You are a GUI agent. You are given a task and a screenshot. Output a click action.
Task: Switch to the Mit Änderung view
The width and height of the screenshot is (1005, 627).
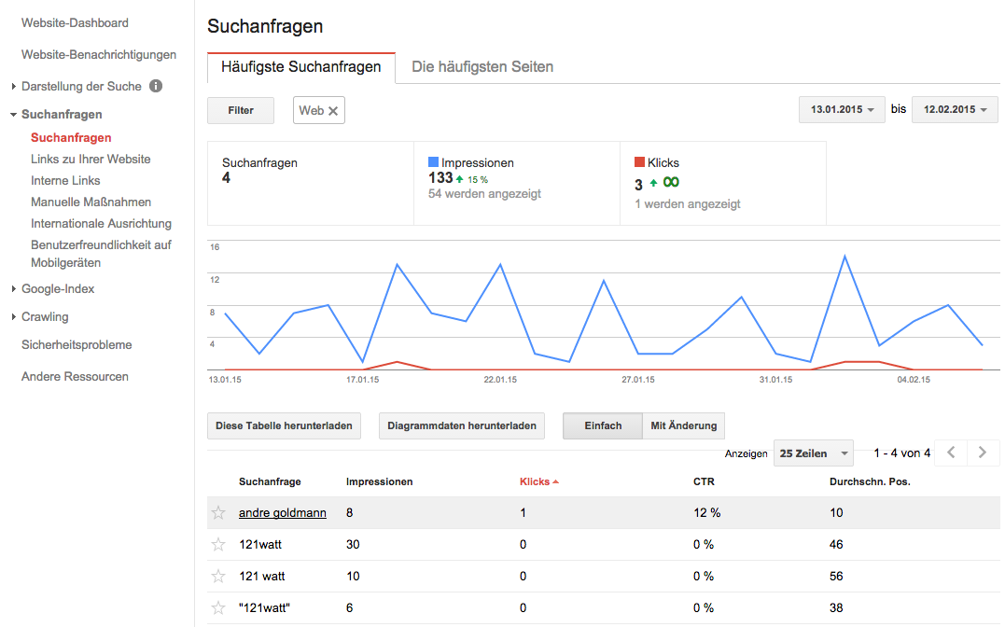[683, 425]
